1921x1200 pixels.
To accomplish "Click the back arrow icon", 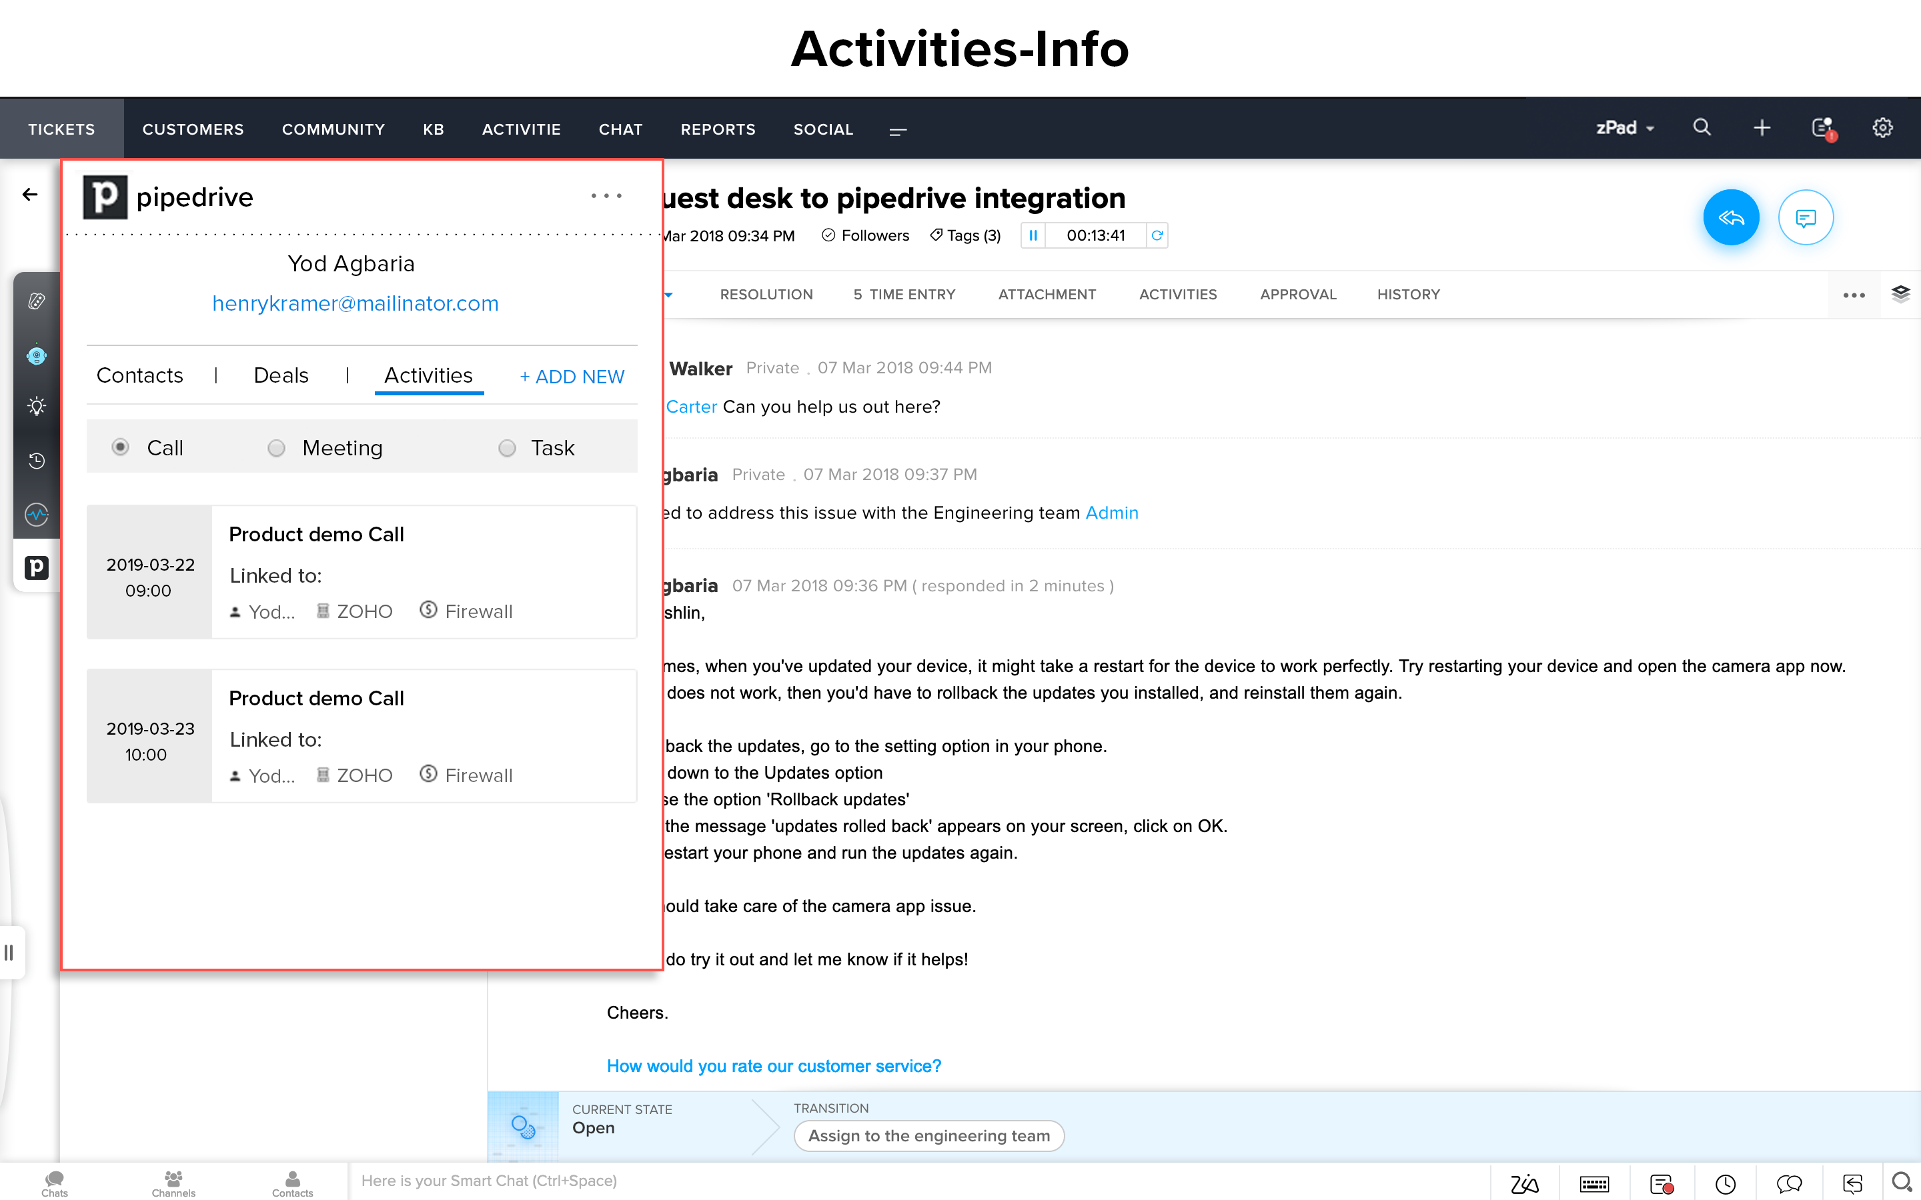I will tap(30, 195).
